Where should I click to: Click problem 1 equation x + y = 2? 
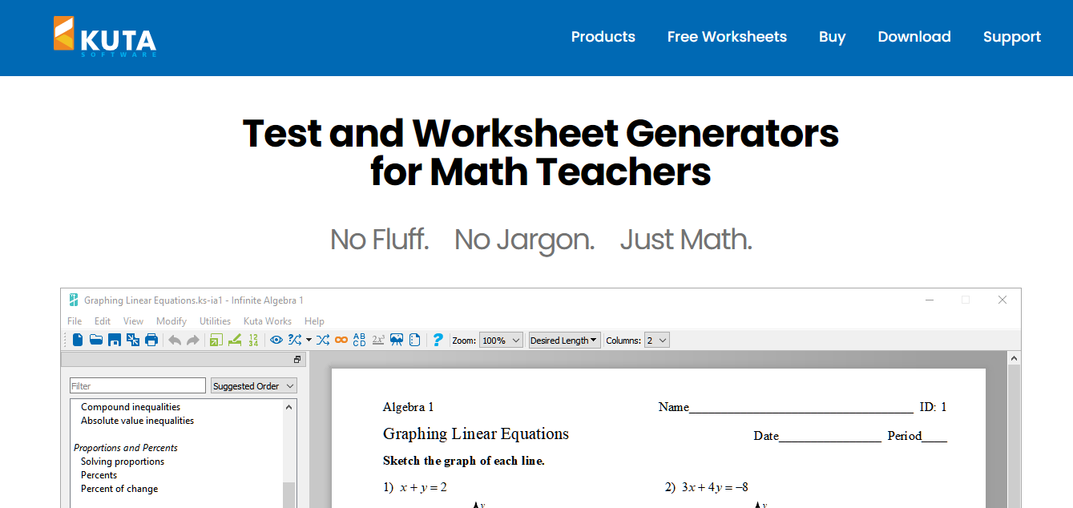(423, 487)
